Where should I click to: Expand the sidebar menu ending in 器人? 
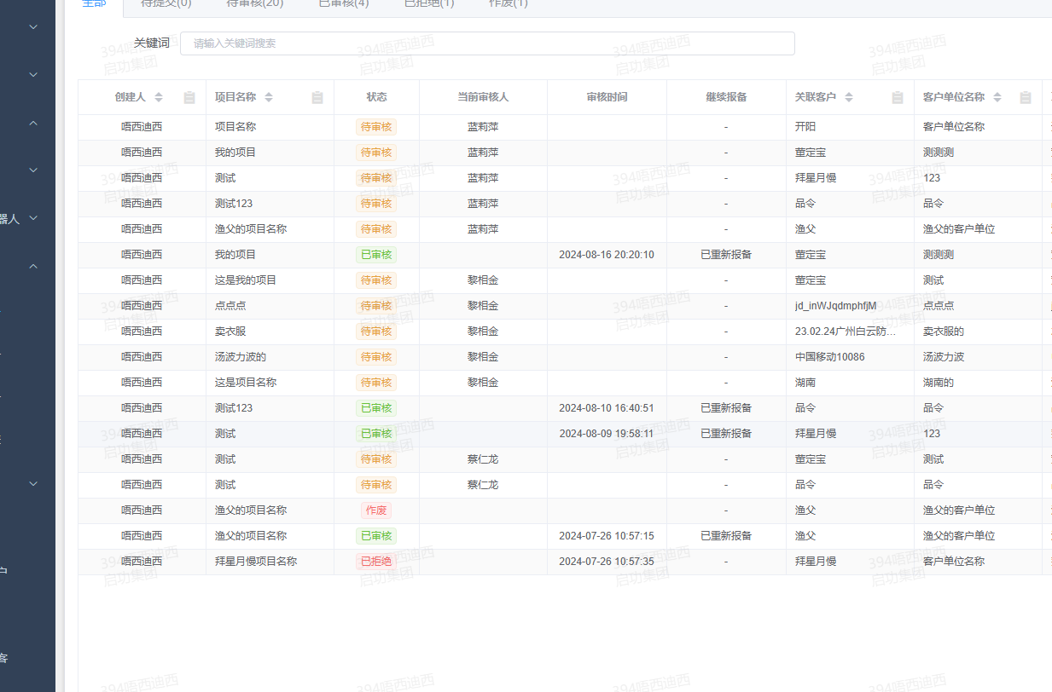coord(33,218)
